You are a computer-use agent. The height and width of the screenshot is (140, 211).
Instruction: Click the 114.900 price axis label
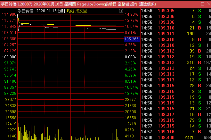pos(9,14)
